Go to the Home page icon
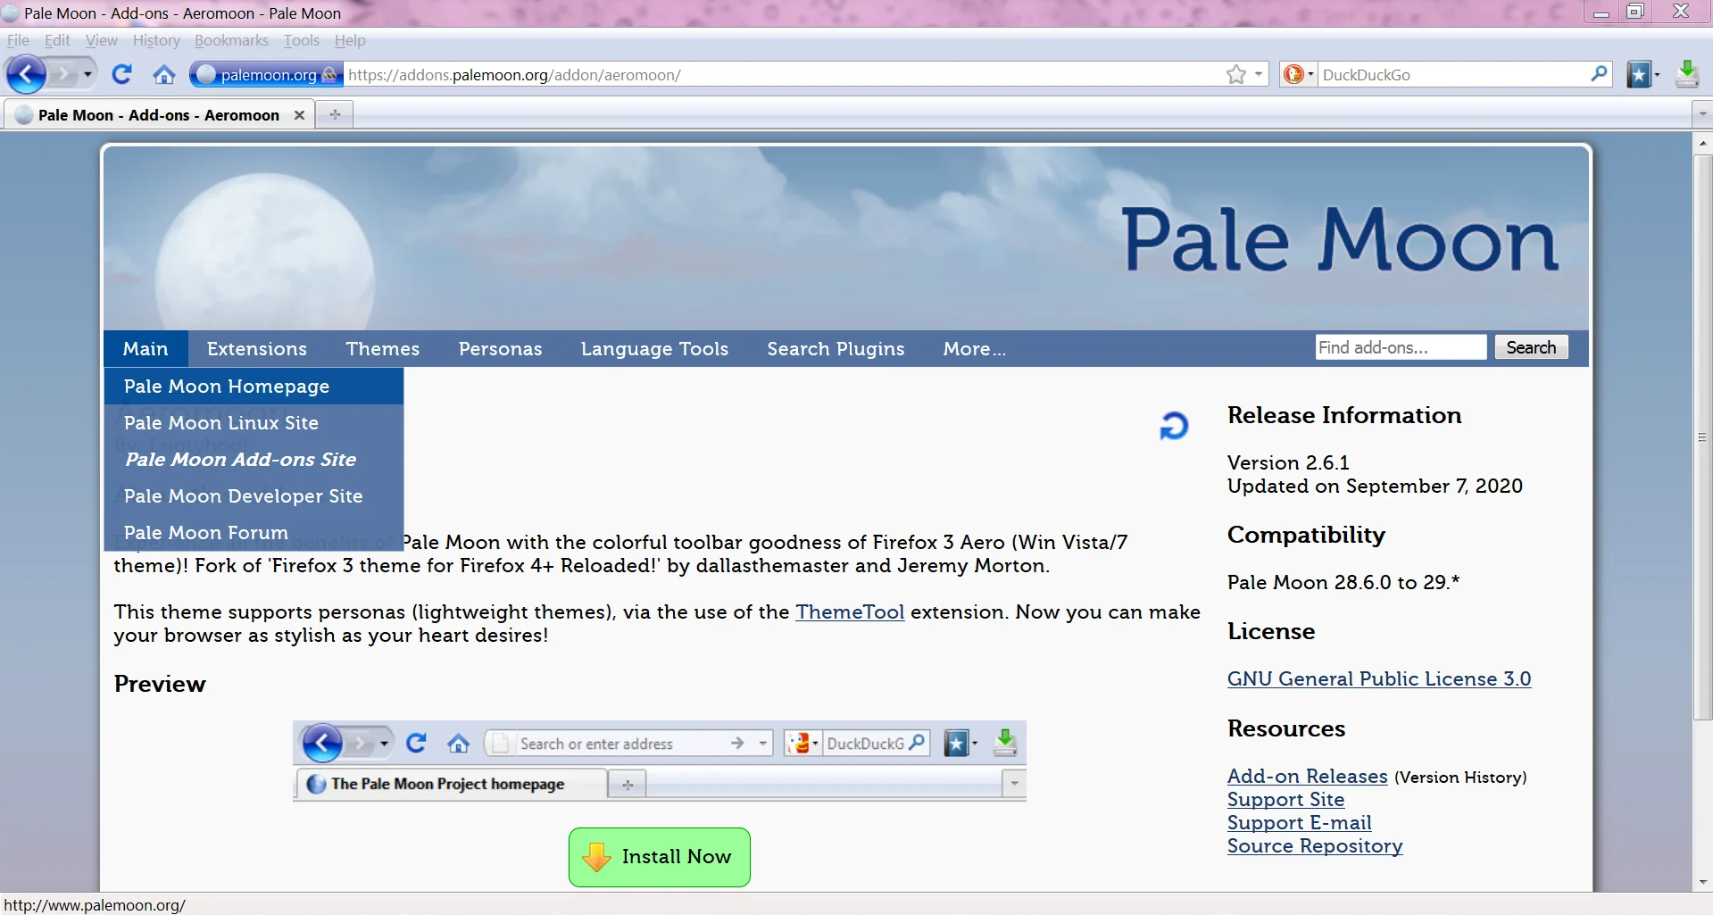Image resolution: width=1713 pixels, height=915 pixels. [x=164, y=74]
